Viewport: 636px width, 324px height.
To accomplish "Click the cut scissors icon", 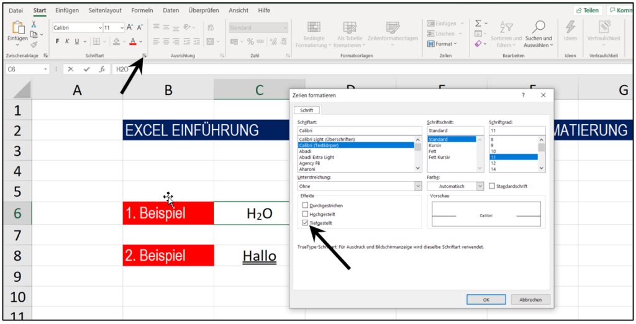I will (x=34, y=25).
